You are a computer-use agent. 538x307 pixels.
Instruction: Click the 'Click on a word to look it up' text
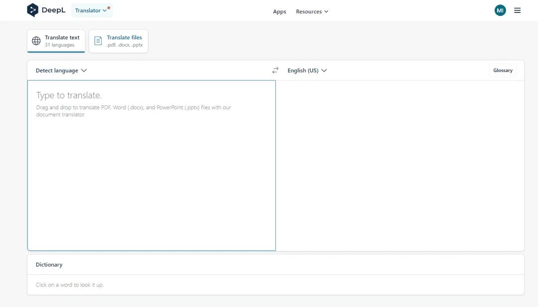point(70,285)
